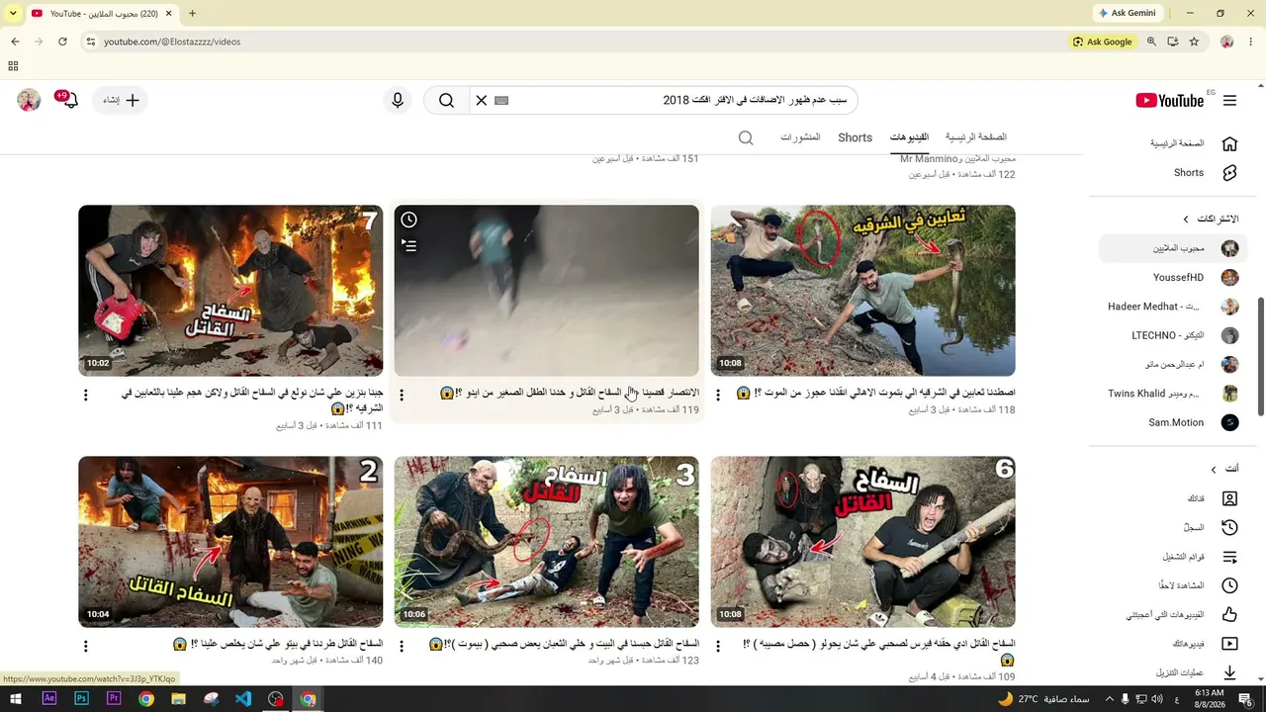Click the Create (إنشاء) button
The width and height of the screenshot is (1266, 712).
[122, 100]
